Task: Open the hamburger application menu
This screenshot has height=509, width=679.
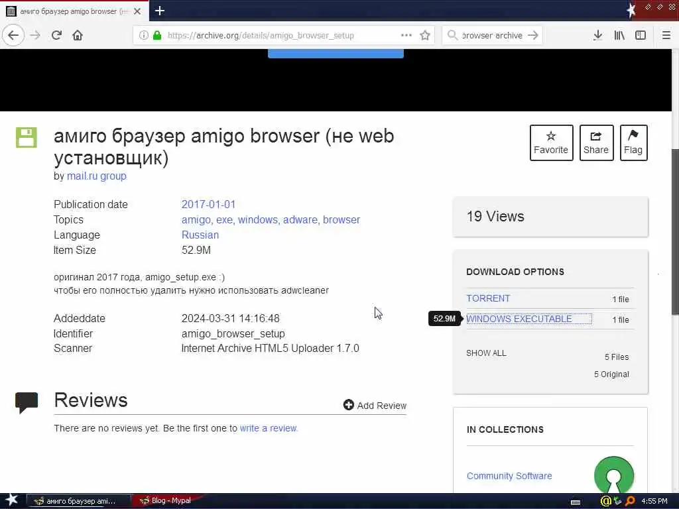Action: coord(666,35)
